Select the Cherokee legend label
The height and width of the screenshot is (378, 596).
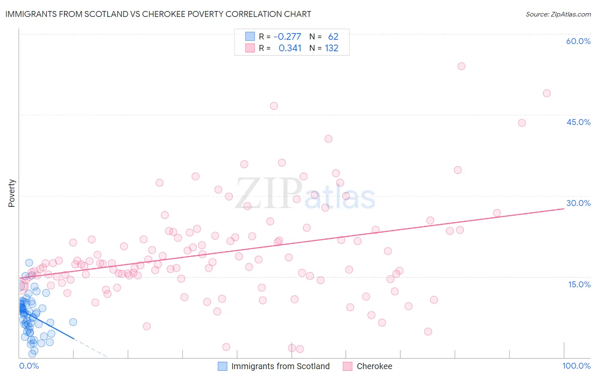pos(374,366)
